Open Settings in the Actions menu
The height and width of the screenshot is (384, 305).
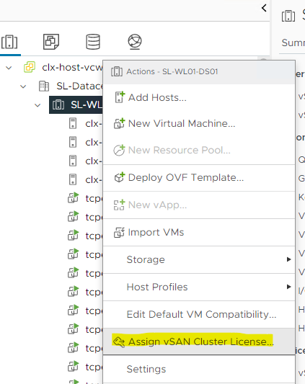coord(199,369)
